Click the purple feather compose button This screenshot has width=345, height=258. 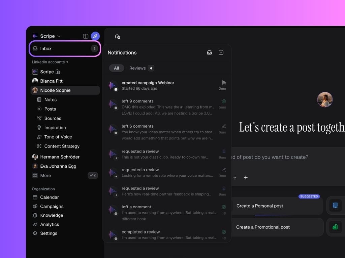coord(95,36)
